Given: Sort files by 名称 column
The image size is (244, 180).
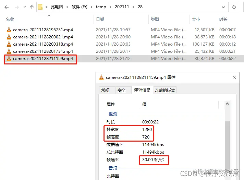Looking at the screenshot, I should 10,20.
